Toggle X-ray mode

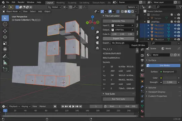[118, 11]
